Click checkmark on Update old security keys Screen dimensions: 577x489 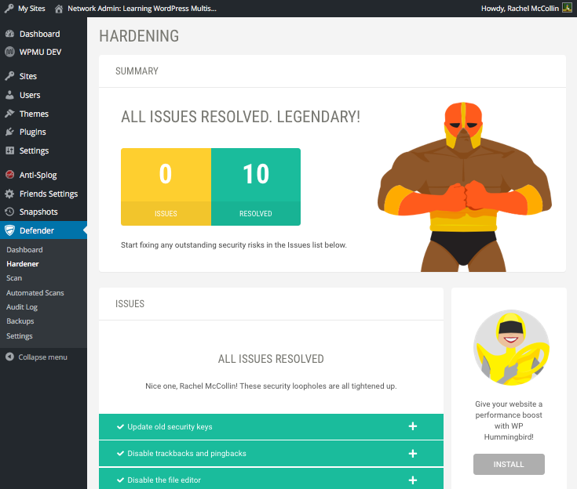pos(120,426)
